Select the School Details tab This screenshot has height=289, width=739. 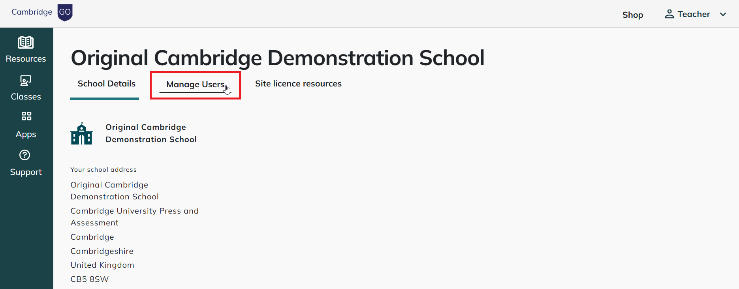pos(106,84)
